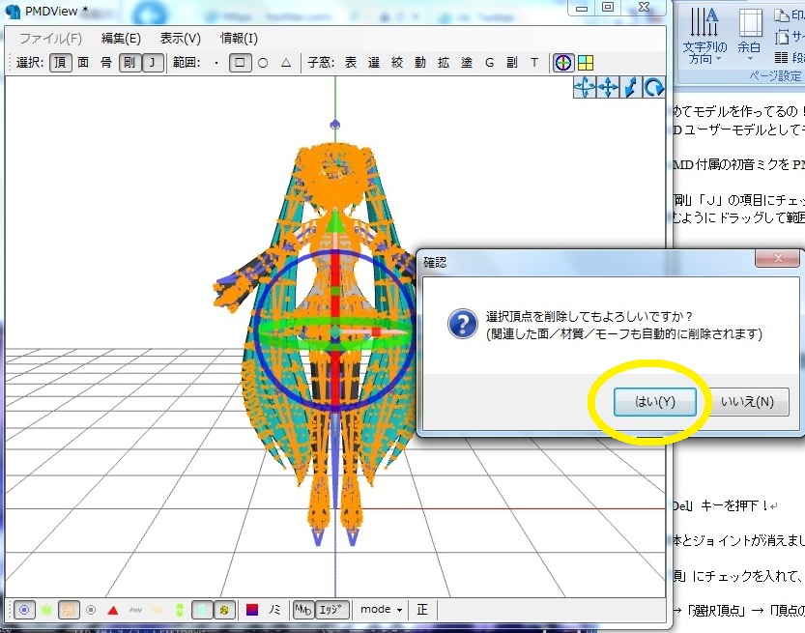Screen dimensions: 805x633
Task: Toggle 骨 bone selection mode
Action: point(106,63)
